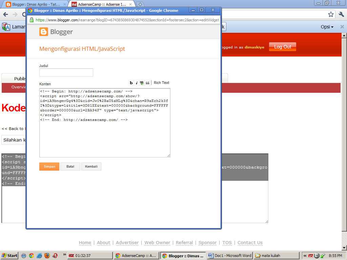The image size is (347, 260).
Task: Switch to the AdsenseCamp browser tab
Action: point(102,4)
